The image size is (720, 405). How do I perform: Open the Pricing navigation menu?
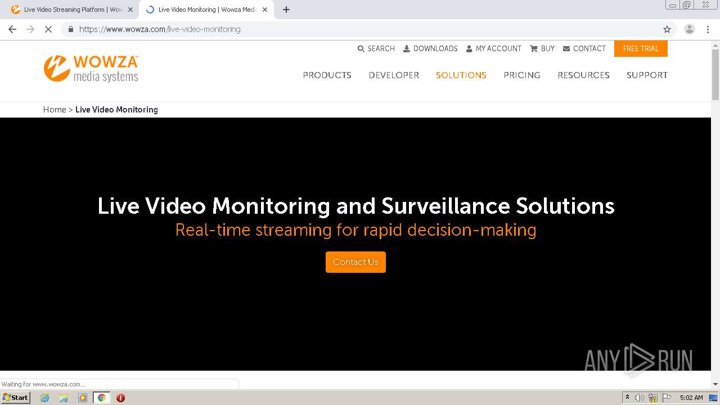[x=522, y=75]
